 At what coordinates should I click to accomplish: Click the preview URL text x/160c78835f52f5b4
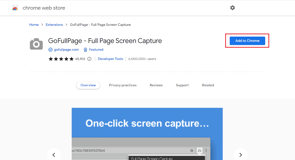(88, 150)
